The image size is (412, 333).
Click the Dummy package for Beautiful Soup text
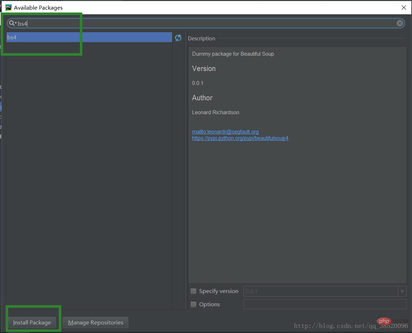click(233, 54)
